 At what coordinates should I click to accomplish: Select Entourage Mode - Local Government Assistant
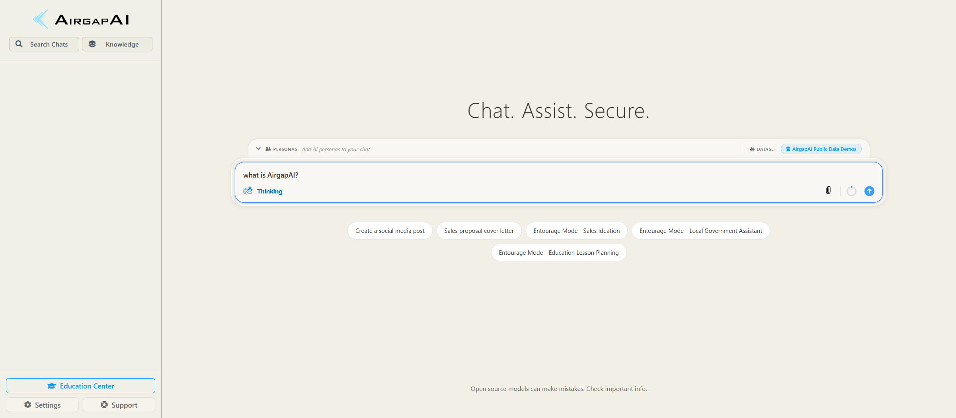click(700, 231)
